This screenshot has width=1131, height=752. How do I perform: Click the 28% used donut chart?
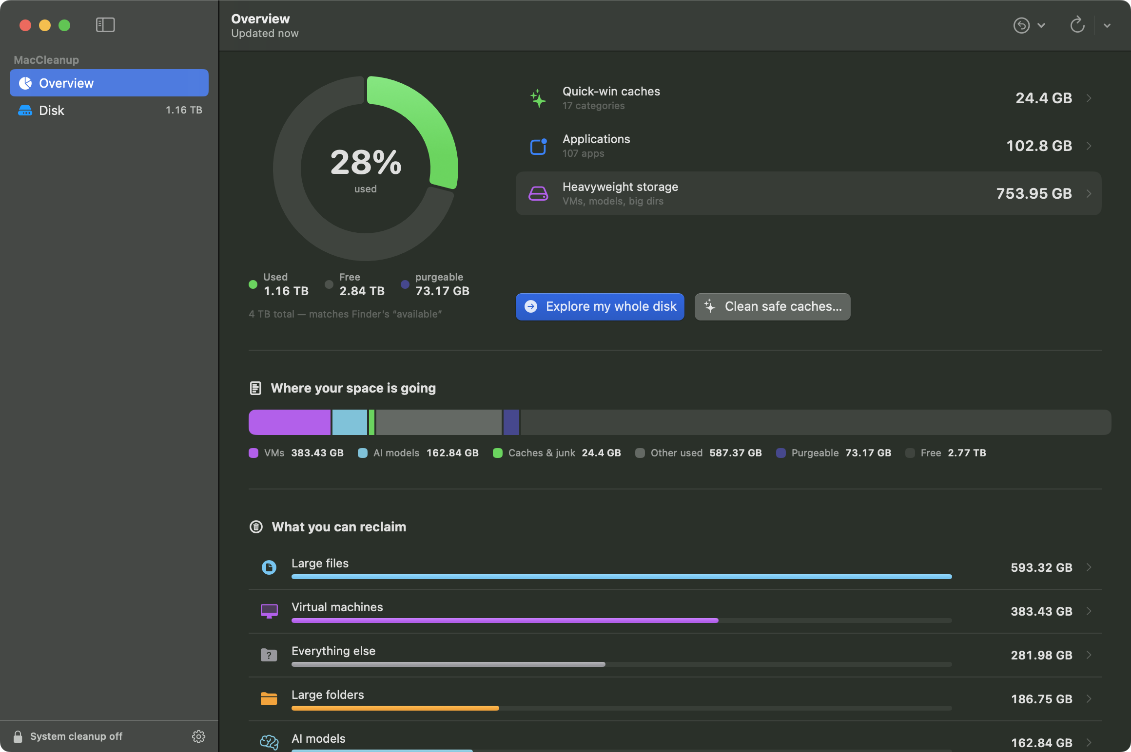pyautogui.click(x=366, y=169)
